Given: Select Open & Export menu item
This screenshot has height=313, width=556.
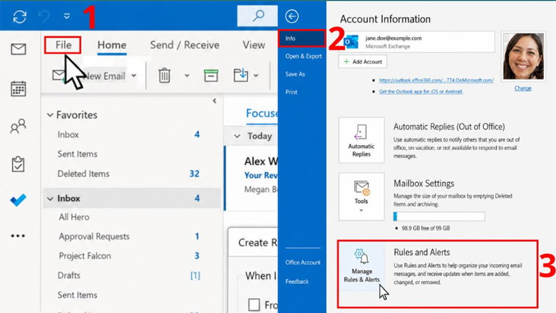Looking at the screenshot, I should tap(303, 56).
